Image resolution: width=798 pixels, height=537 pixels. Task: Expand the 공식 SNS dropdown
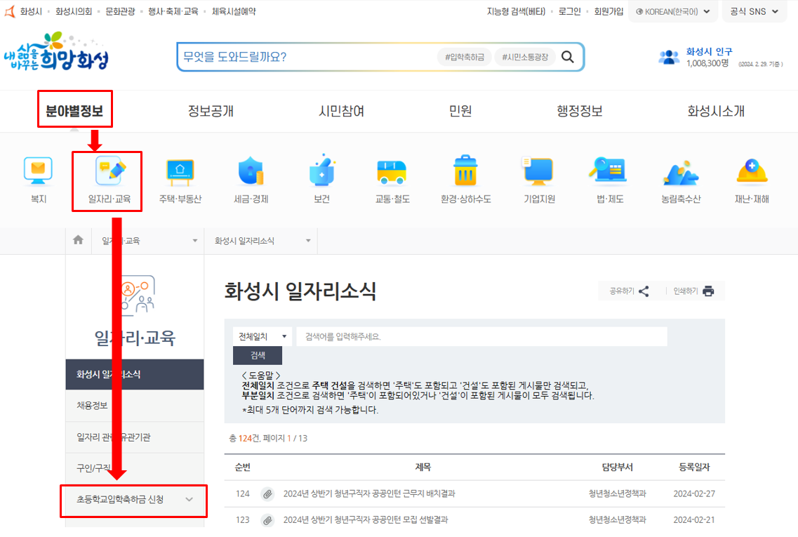coord(754,11)
